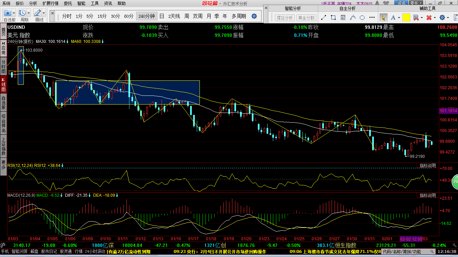Open the 扩展行情 menu
Screen dimensions: 458x257
coord(50,3)
